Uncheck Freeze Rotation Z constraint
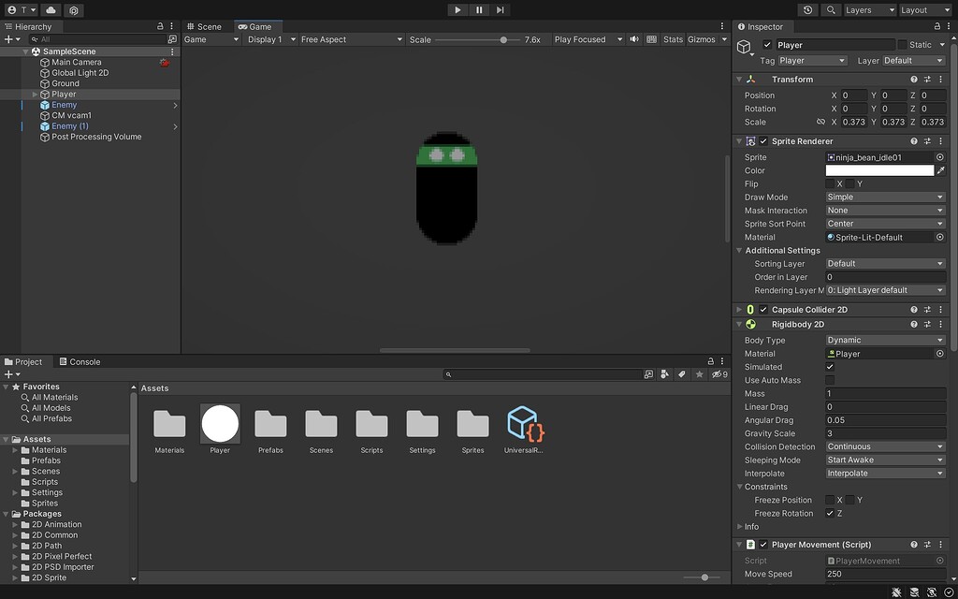The width and height of the screenshot is (958, 599). click(x=832, y=513)
